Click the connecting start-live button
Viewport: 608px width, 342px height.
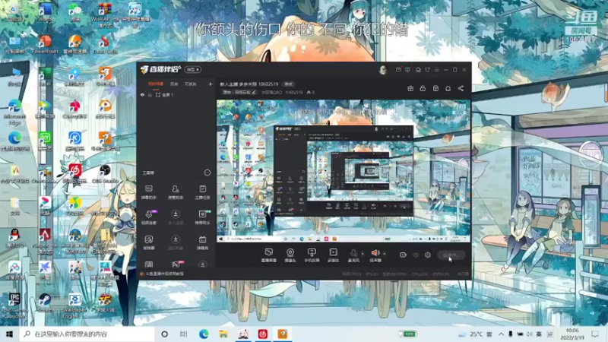click(x=451, y=255)
